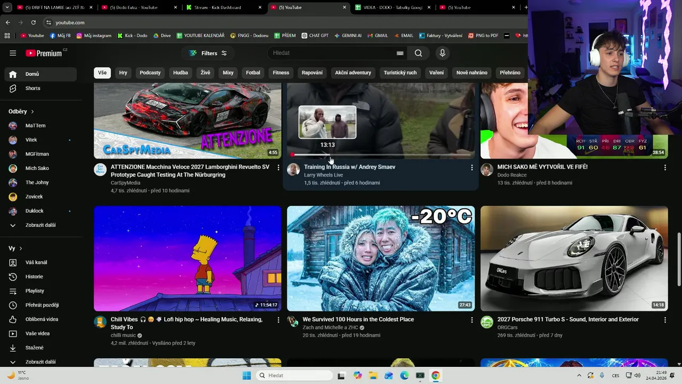The image size is (682, 384).
Task: Open more options for Chill Vibes video
Action: pyautogui.click(x=278, y=320)
